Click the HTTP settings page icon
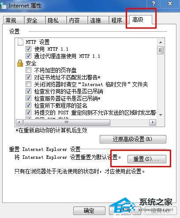The image size is (180, 218). point(20,42)
